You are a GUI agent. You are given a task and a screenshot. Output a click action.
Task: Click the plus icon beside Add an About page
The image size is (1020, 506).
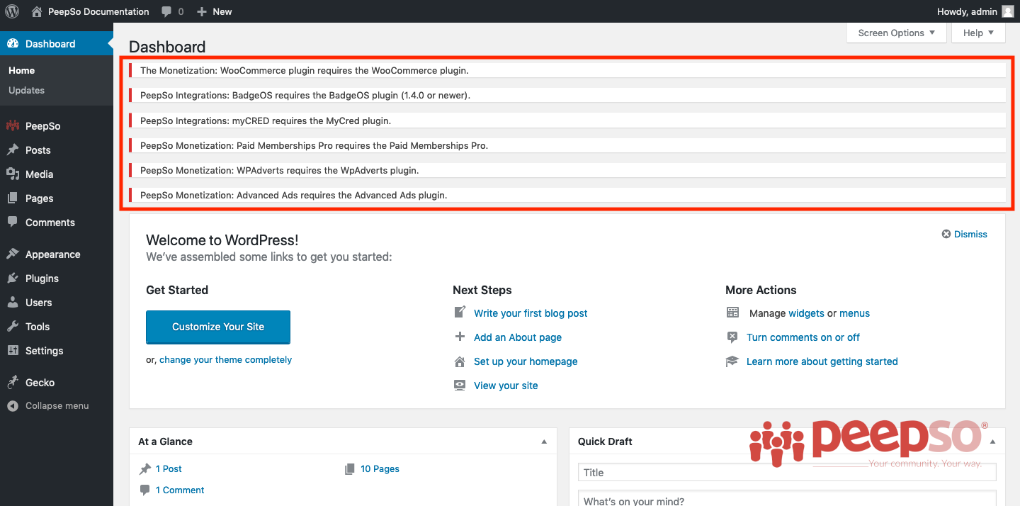460,337
